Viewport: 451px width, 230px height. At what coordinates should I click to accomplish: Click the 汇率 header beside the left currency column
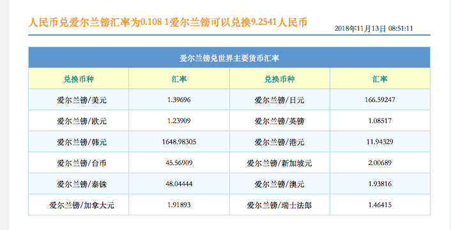179,80
